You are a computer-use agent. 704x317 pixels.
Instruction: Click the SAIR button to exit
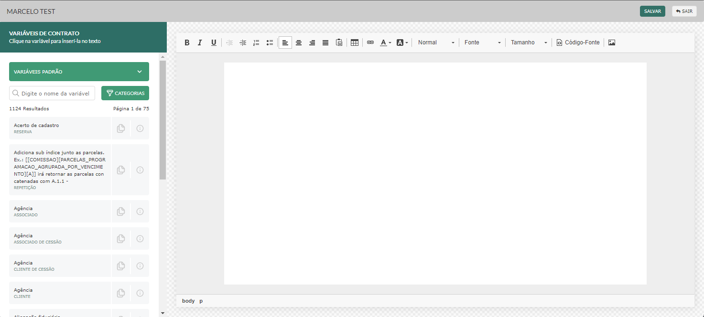[x=684, y=11]
